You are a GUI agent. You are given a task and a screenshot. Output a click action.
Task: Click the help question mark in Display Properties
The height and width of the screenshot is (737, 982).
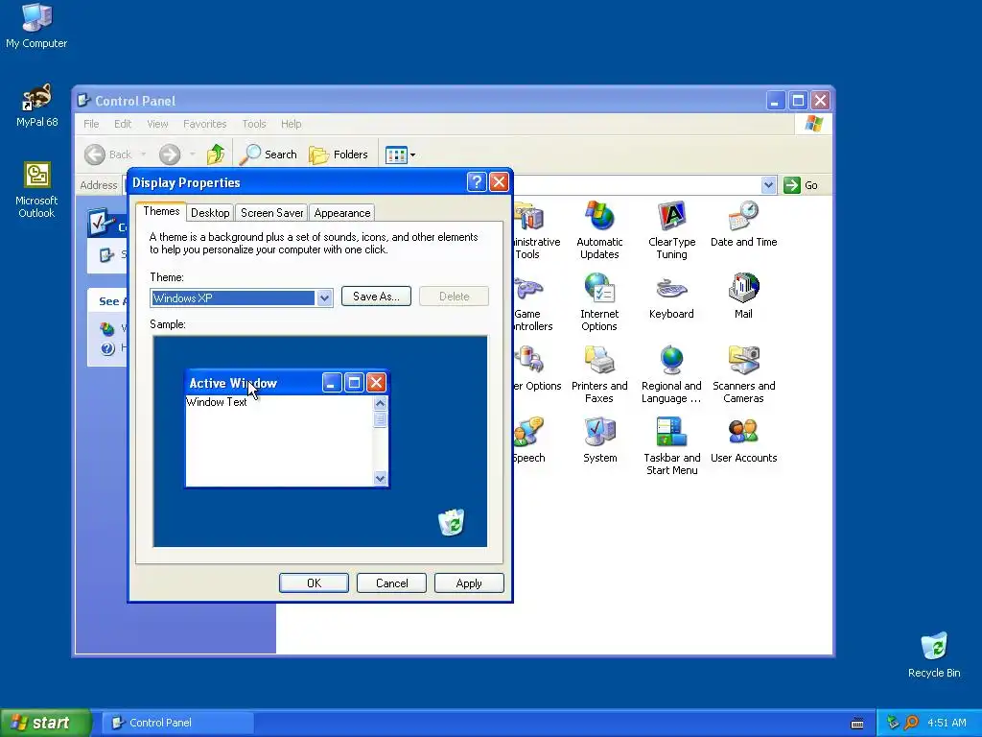476,182
